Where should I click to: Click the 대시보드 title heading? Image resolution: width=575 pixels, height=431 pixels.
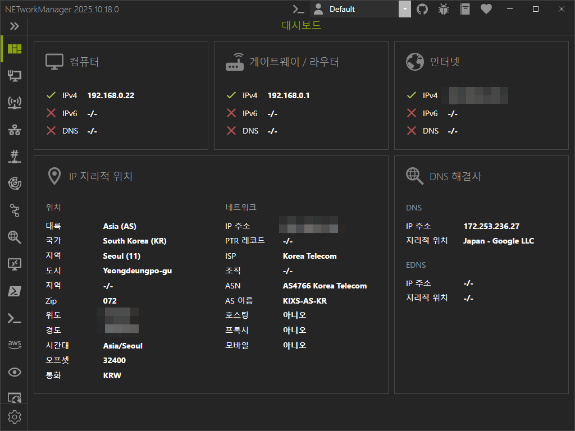(x=302, y=25)
